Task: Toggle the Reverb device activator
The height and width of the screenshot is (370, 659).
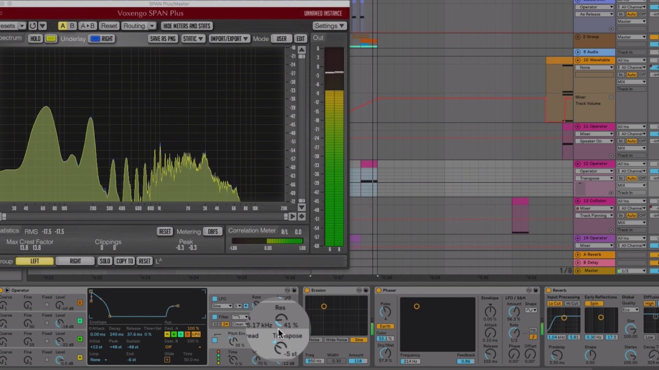Action: (x=549, y=291)
